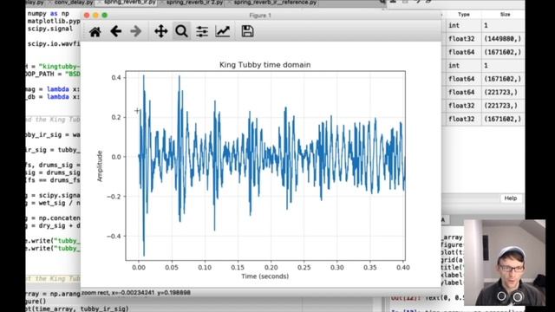The image size is (555, 312).
Task: Maximize the Figure 1 window with the green button
Action: point(104,16)
